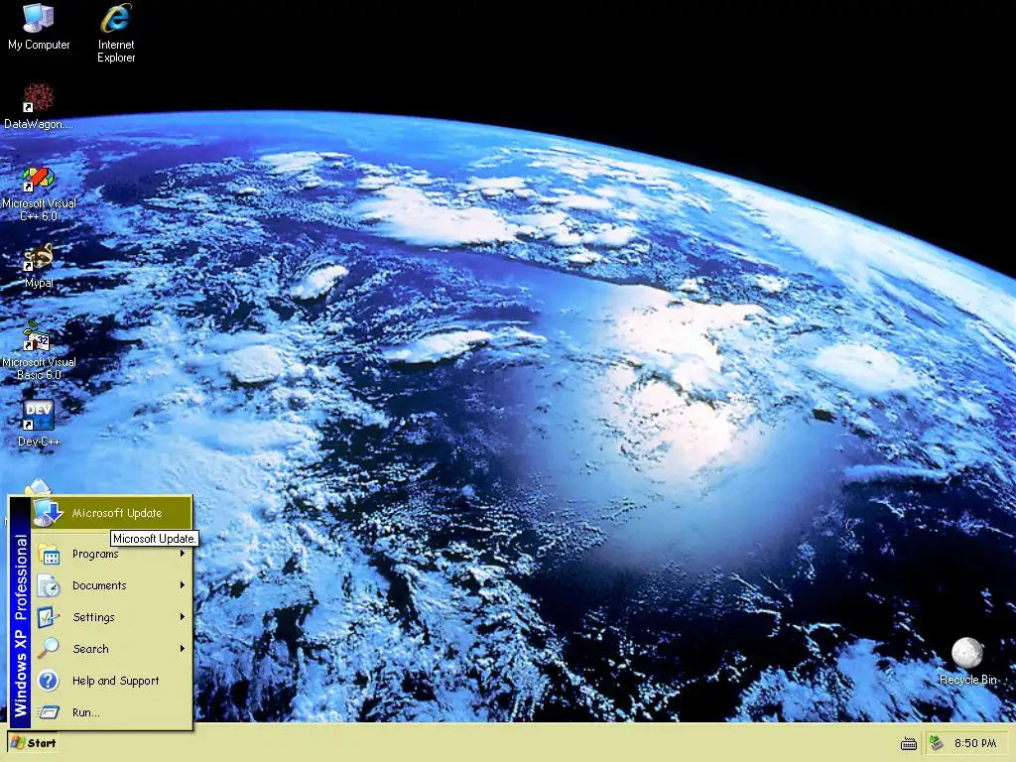The height and width of the screenshot is (762, 1016).
Task: Expand the Settings submenu arrow
Action: [183, 617]
